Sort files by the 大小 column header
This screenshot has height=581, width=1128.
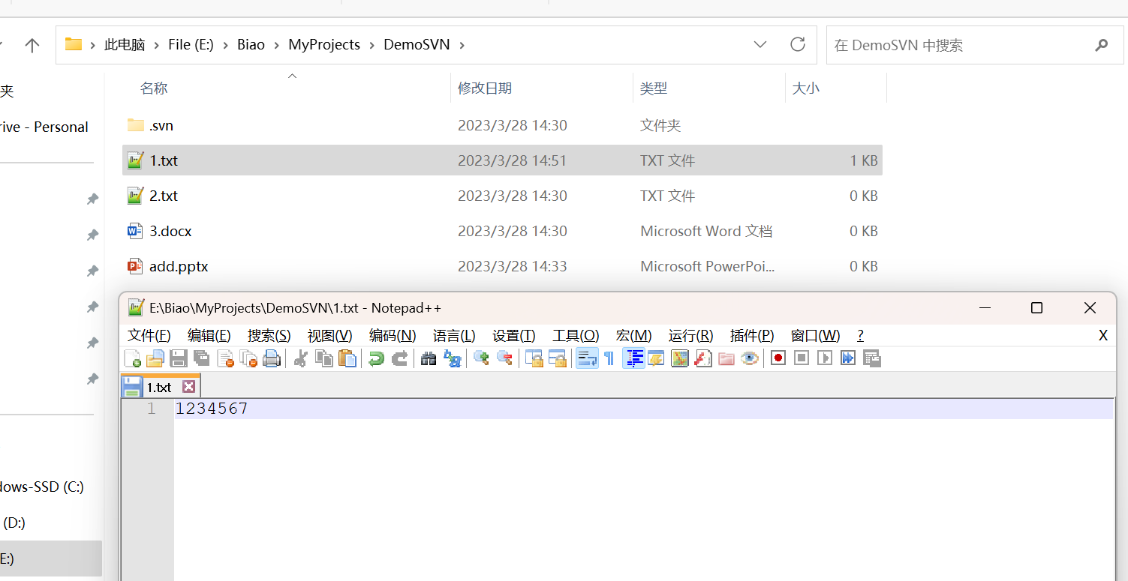[x=806, y=88]
